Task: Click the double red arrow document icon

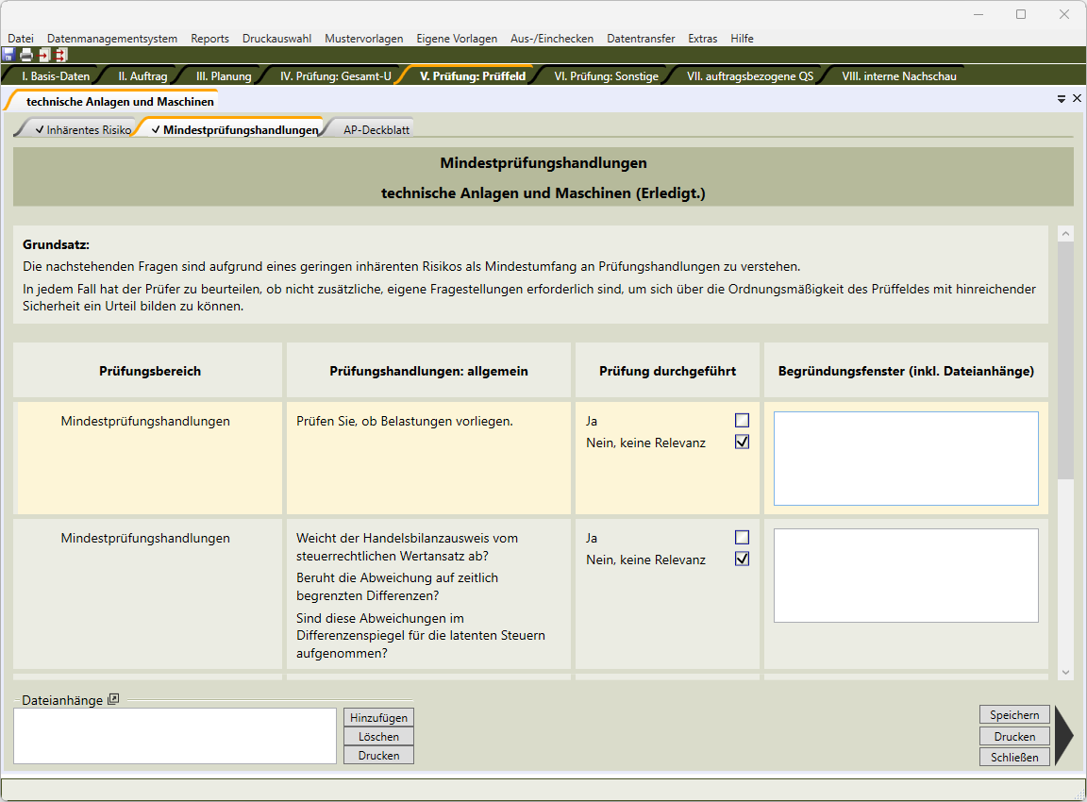Action: pyautogui.click(x=60, y=55)
